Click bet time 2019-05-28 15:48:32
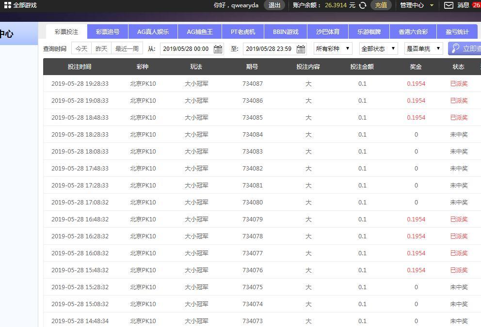The image size is (481, 327). tap(80, 270)
